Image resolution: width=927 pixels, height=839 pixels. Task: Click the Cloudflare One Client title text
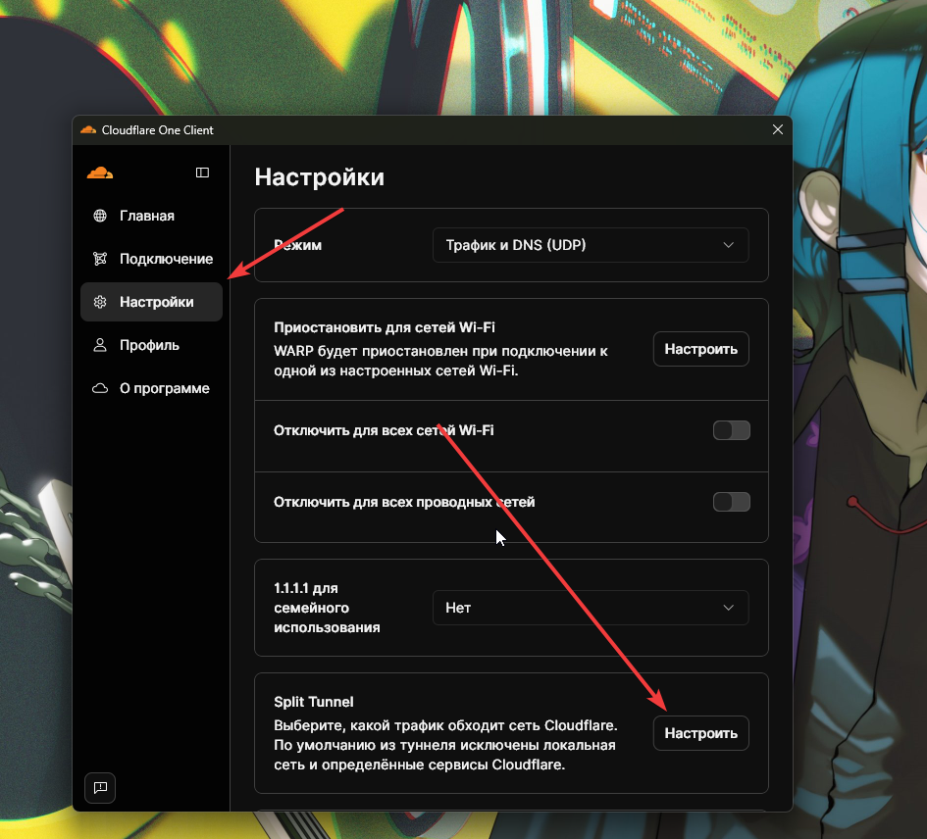157,130
